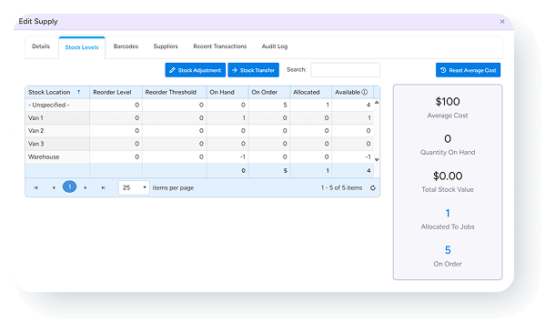Open the Audit Log tab
Viewport: 555px width, 333px height.
point(275,46)
